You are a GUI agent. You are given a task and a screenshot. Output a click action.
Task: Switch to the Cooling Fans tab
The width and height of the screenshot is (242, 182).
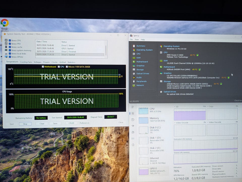[x=26, y=62]
